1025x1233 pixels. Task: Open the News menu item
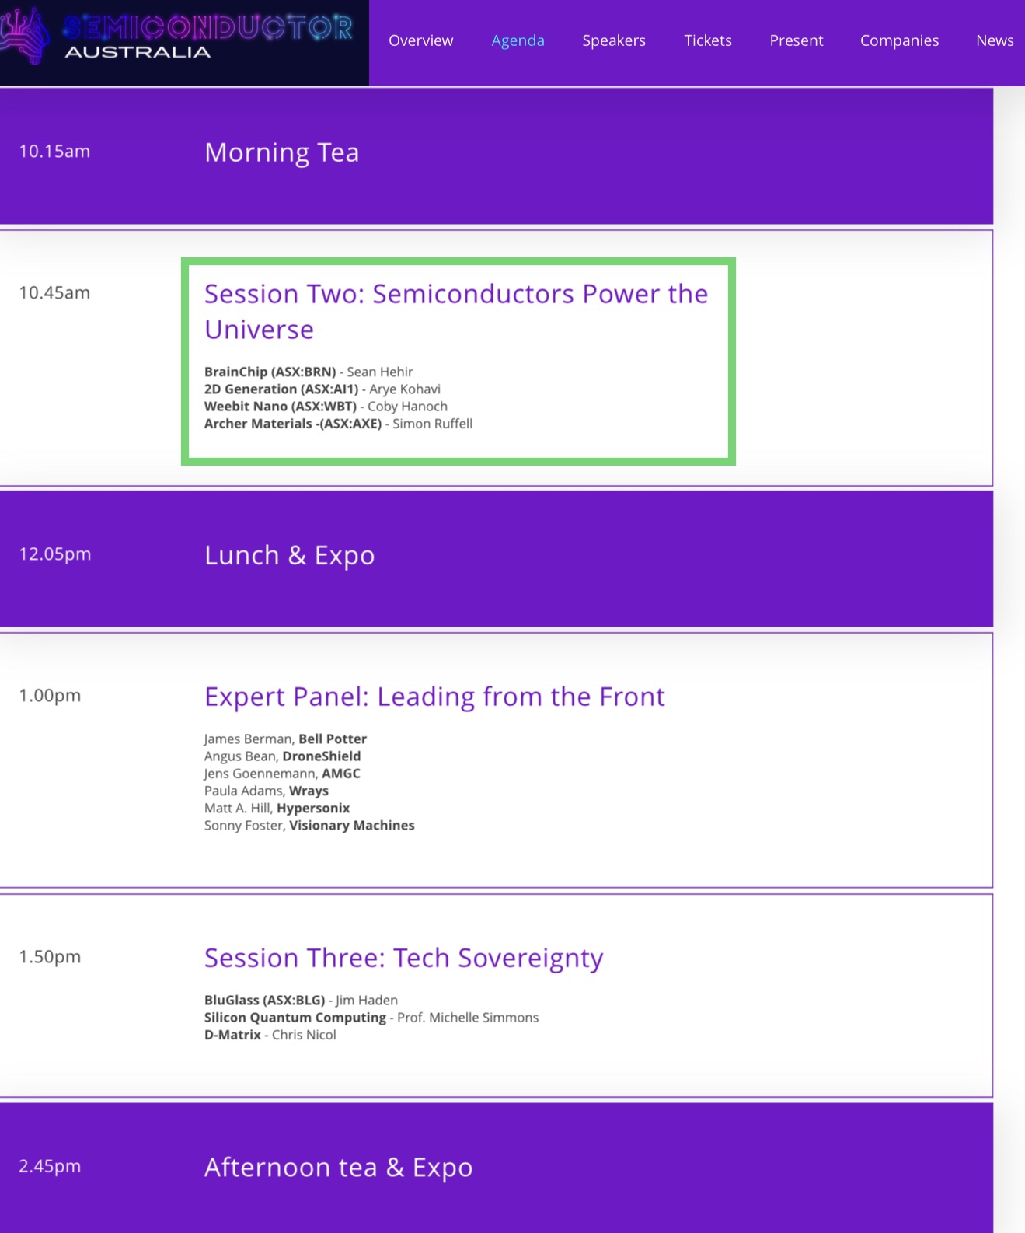(x=994, y=40)
